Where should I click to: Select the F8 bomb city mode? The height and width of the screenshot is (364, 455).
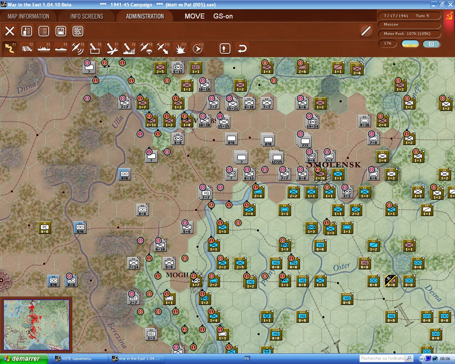tap(129, 48)
